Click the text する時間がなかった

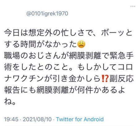41,45
